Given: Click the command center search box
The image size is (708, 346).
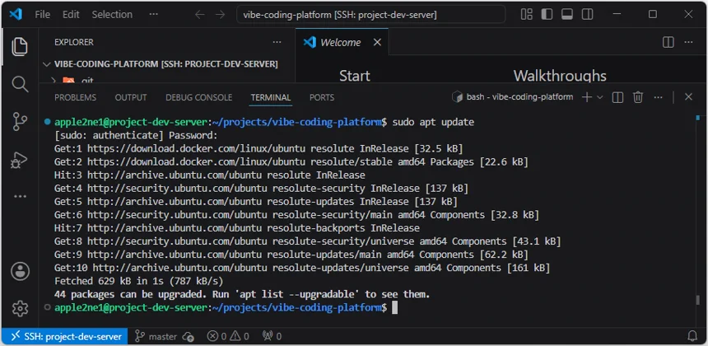Looking at the screenshot, I should pos(370,15).
